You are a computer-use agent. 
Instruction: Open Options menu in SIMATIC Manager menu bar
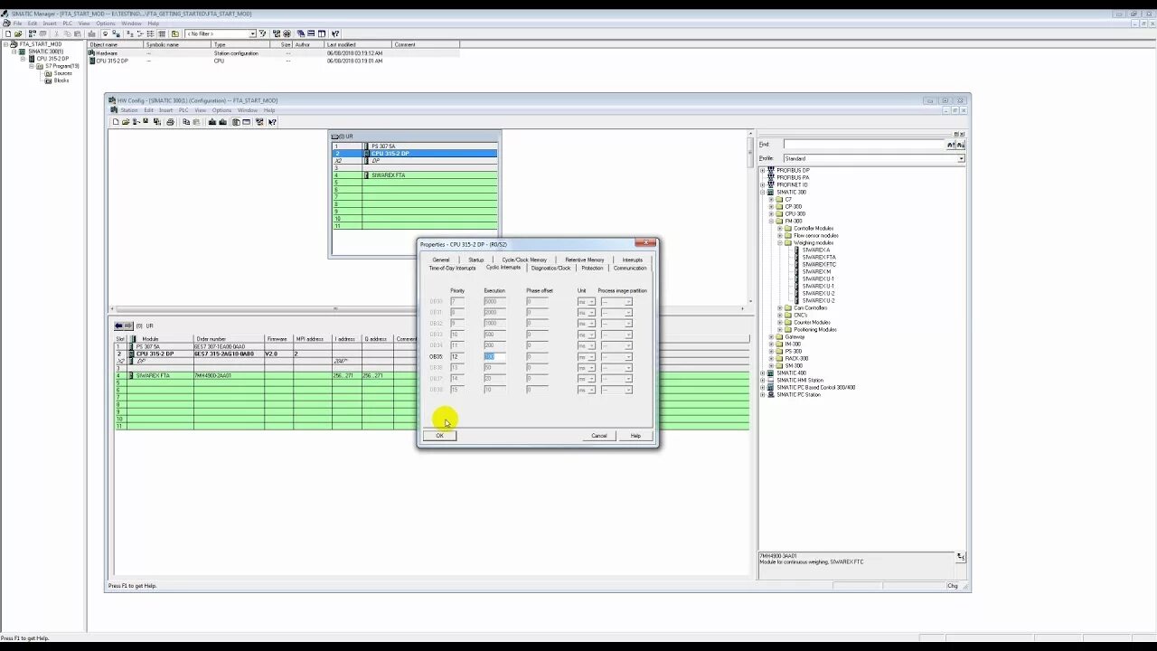tap(106, 24)
